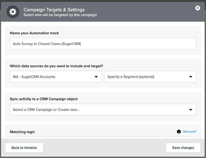Open the Not sure? help link
206x158 pixels.
(190, 131)
